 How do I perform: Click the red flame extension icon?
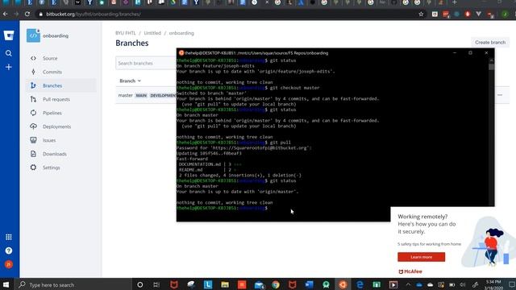pos(468,14)
